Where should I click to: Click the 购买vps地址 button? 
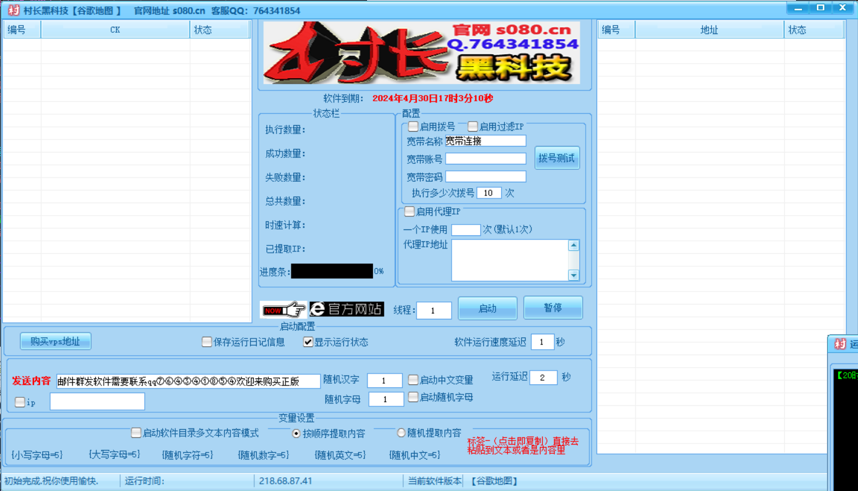pyautogui.click(x=55, y=341)
